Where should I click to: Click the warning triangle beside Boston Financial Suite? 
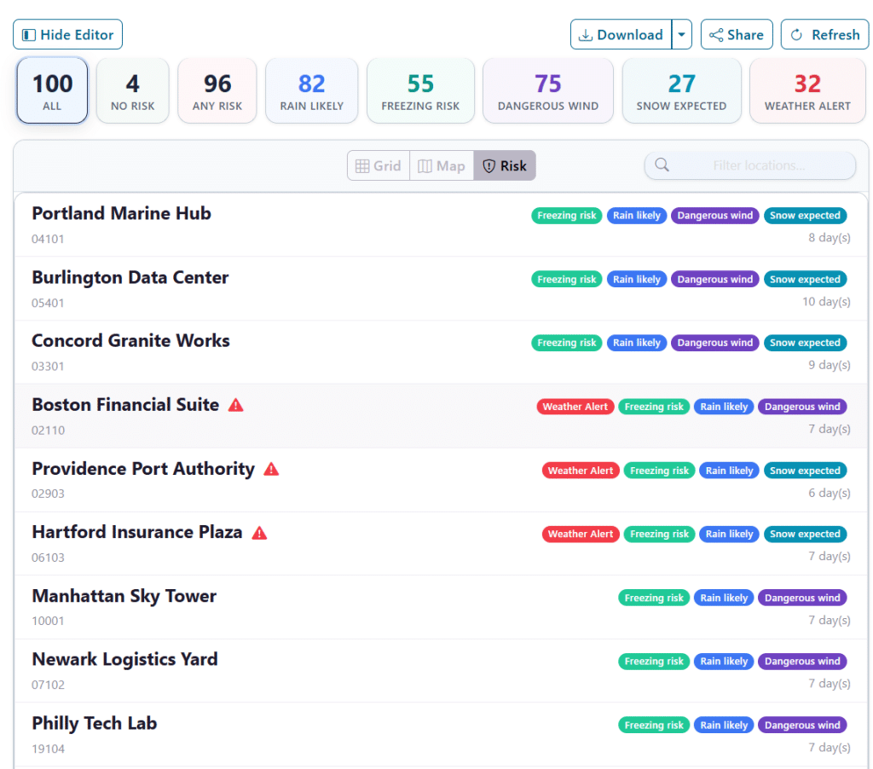click(x=236, y=405)
